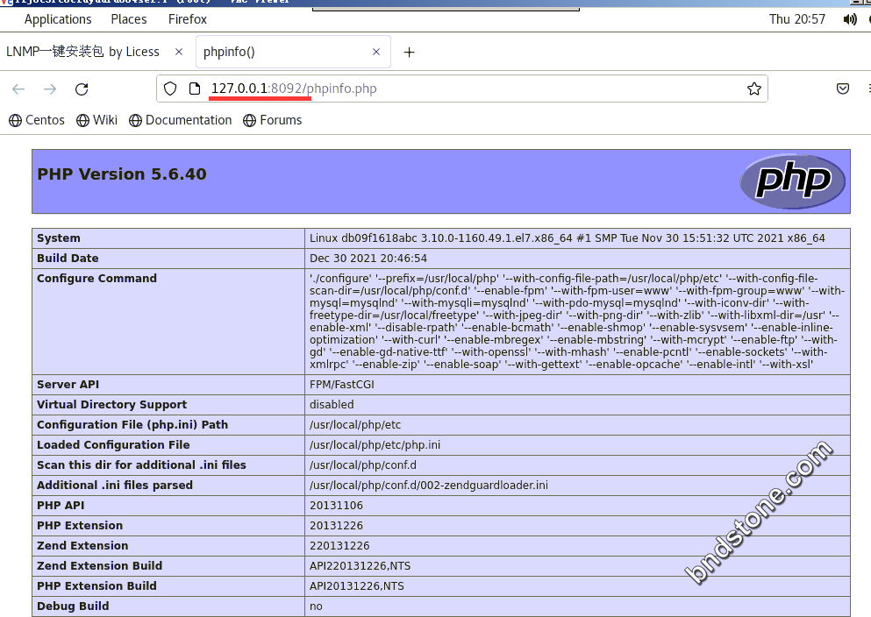
Task: Select the phpinfo() tab
Action: (x=293, y=52)
